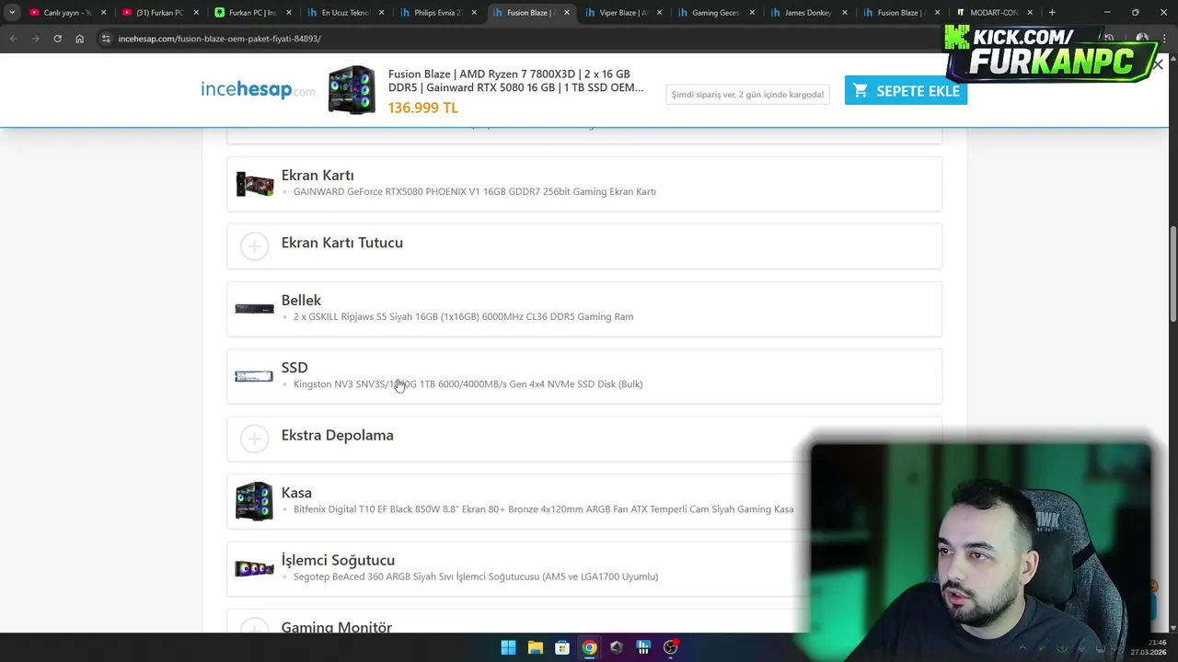Viewport: 1178px width, 662px height.
Task: Close the Viper Blaze tab
Action: click(x=659, y=13)
